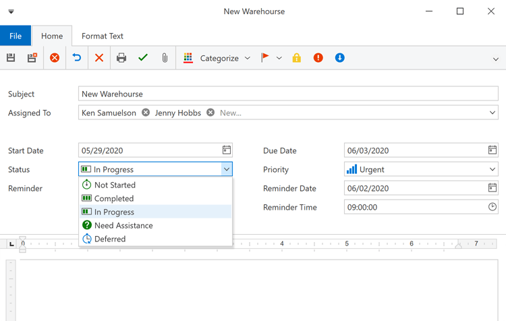Expand the follow-up flag dropdown arrow
Viewport: 506px width, 321px height.
[x=279, y=58]
